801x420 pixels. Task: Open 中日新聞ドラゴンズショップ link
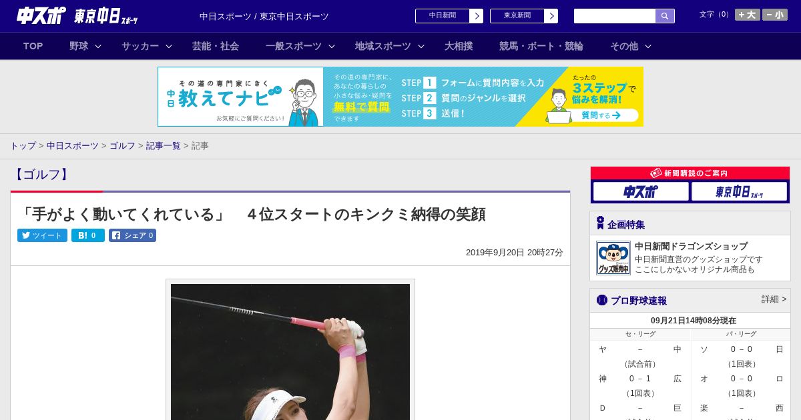pos(691,246)
